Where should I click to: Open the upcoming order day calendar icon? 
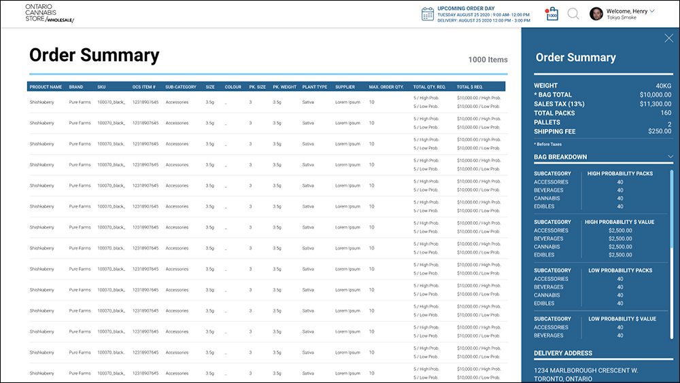click(x=428, y=14)
